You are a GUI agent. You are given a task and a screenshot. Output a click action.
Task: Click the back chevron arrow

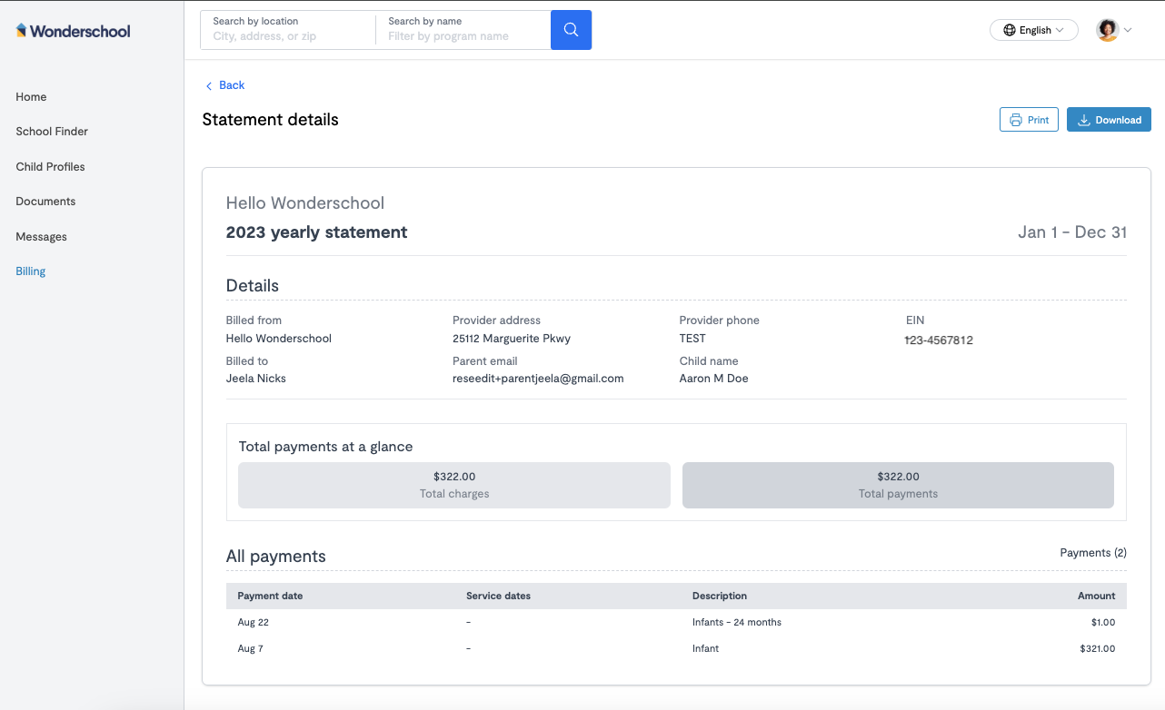click(x=209, y=85)
